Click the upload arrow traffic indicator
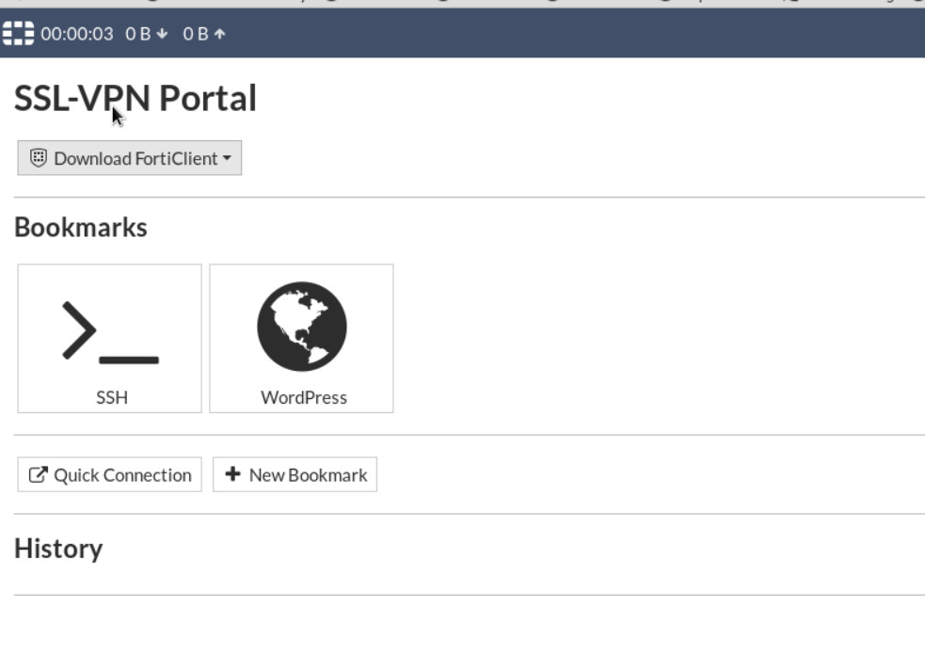 (220, 34)
